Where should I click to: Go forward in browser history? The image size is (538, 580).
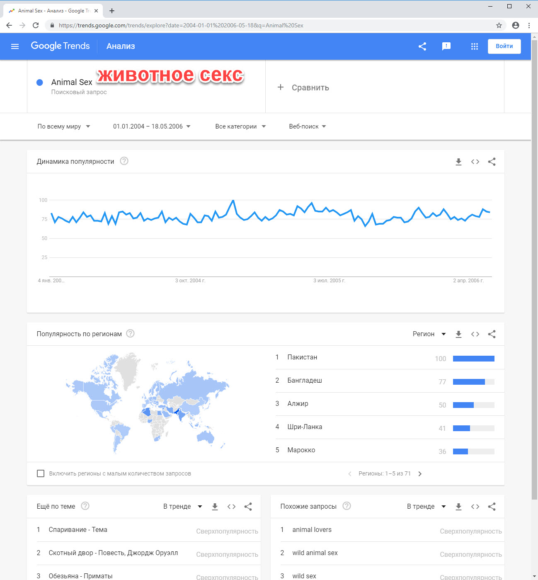click(22, 25)
